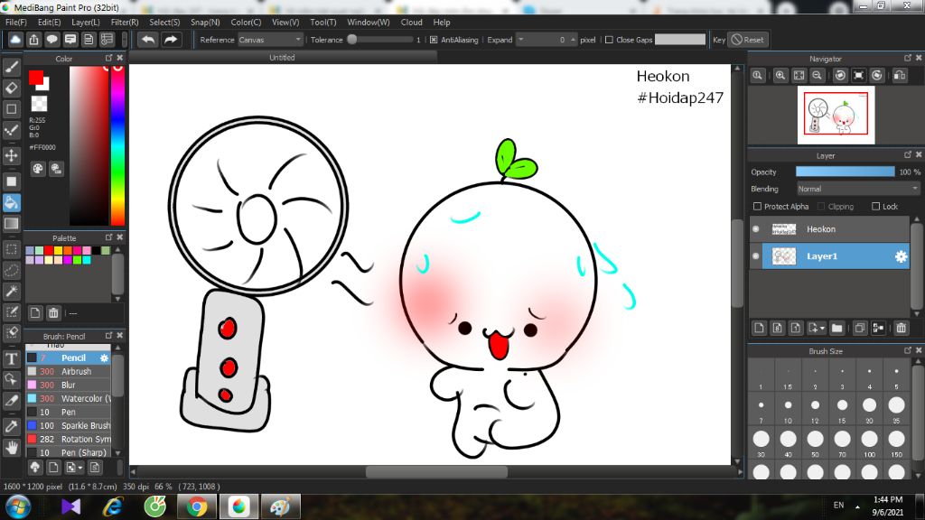Open Chrome from the taskbar

pyautogui.click(x=197, y=506)
